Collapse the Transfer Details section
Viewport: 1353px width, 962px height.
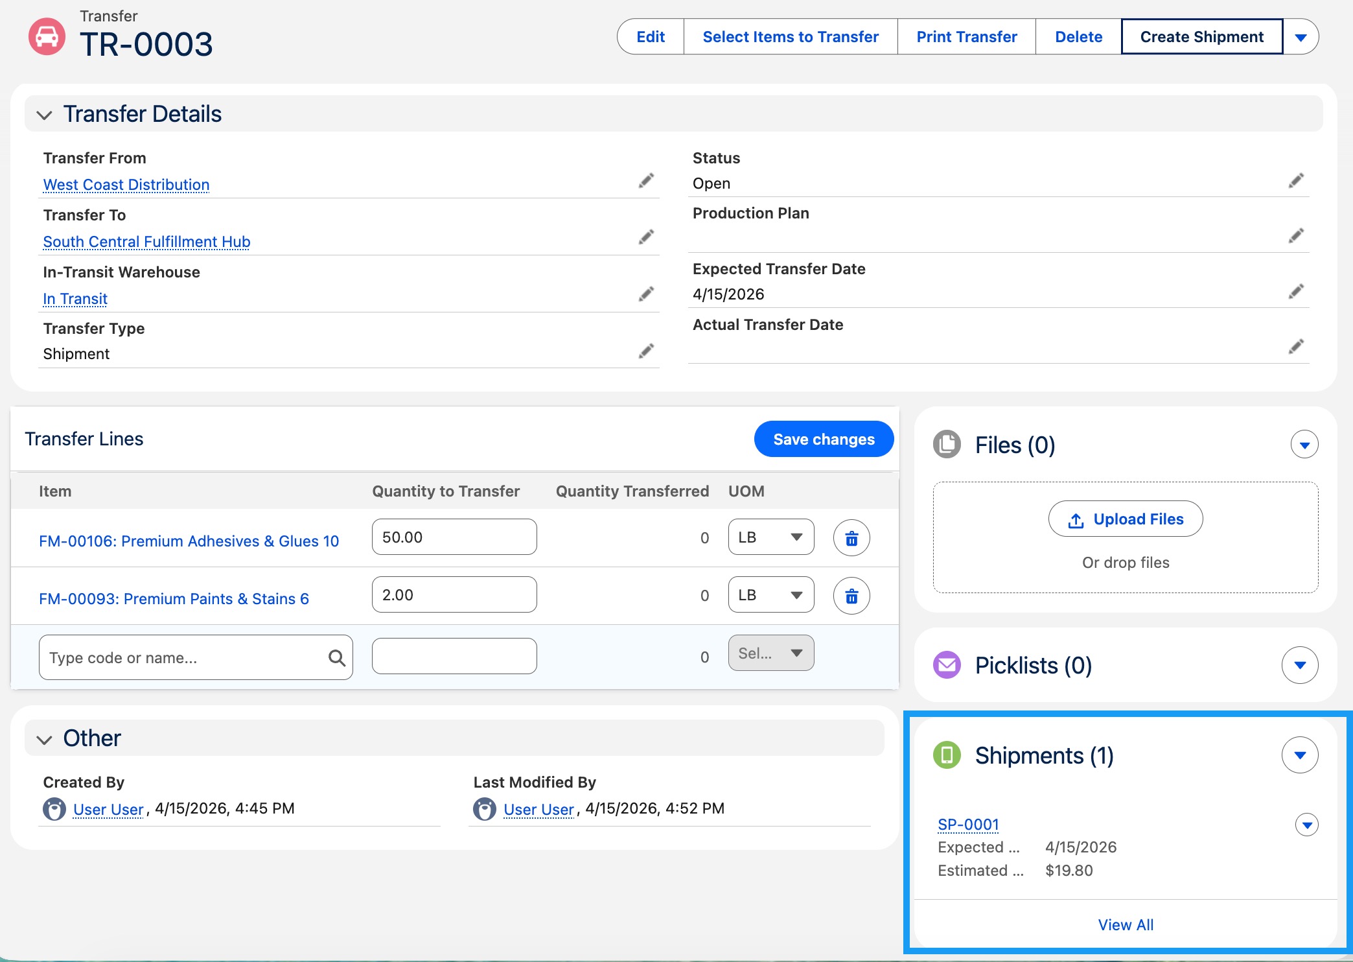[x=44, y=115]
